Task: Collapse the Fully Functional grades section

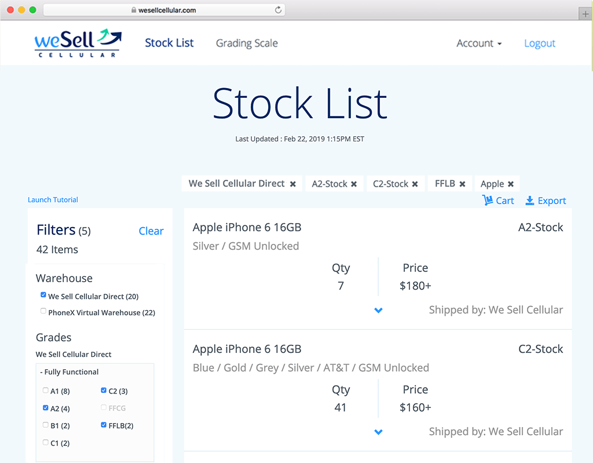Action: click(x=69, y=372)
